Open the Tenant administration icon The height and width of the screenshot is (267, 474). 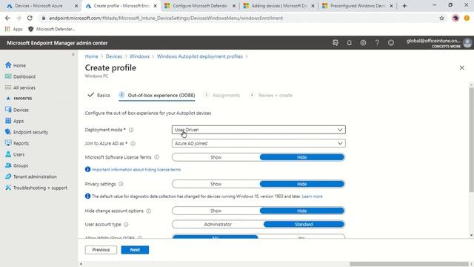coord(8,177)
